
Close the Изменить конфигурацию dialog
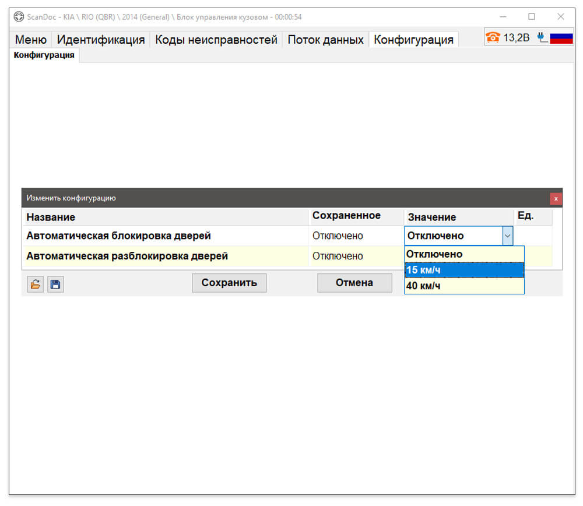tap(556, 199)
